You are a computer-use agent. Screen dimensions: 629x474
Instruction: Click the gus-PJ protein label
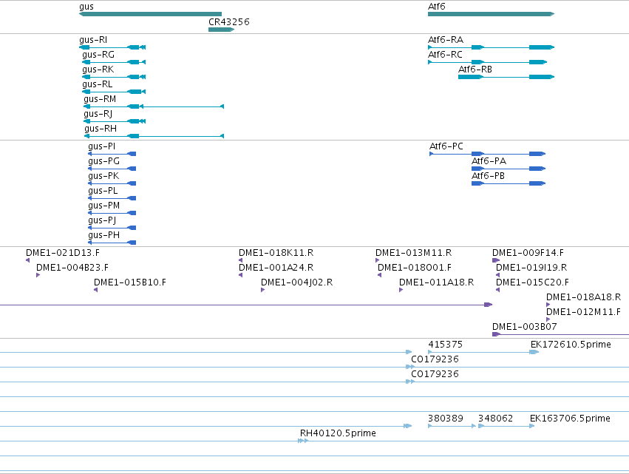coord(102,220)
